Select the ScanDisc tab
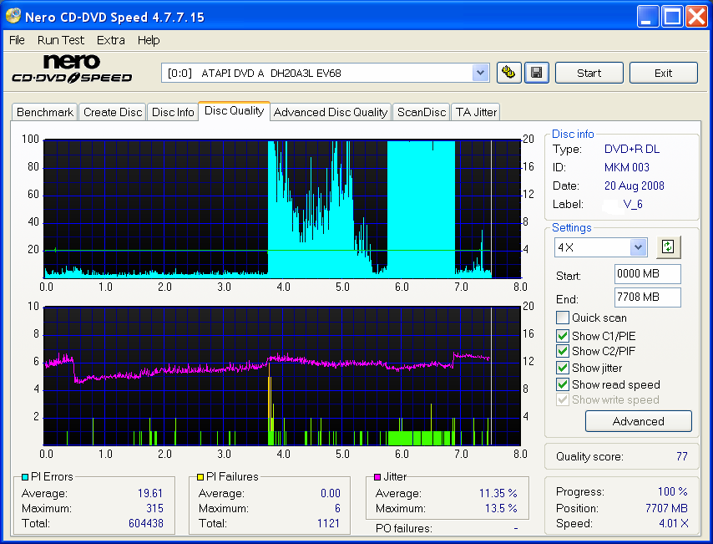Viewport: 713px width, 544px height. (x=421, y=111)
